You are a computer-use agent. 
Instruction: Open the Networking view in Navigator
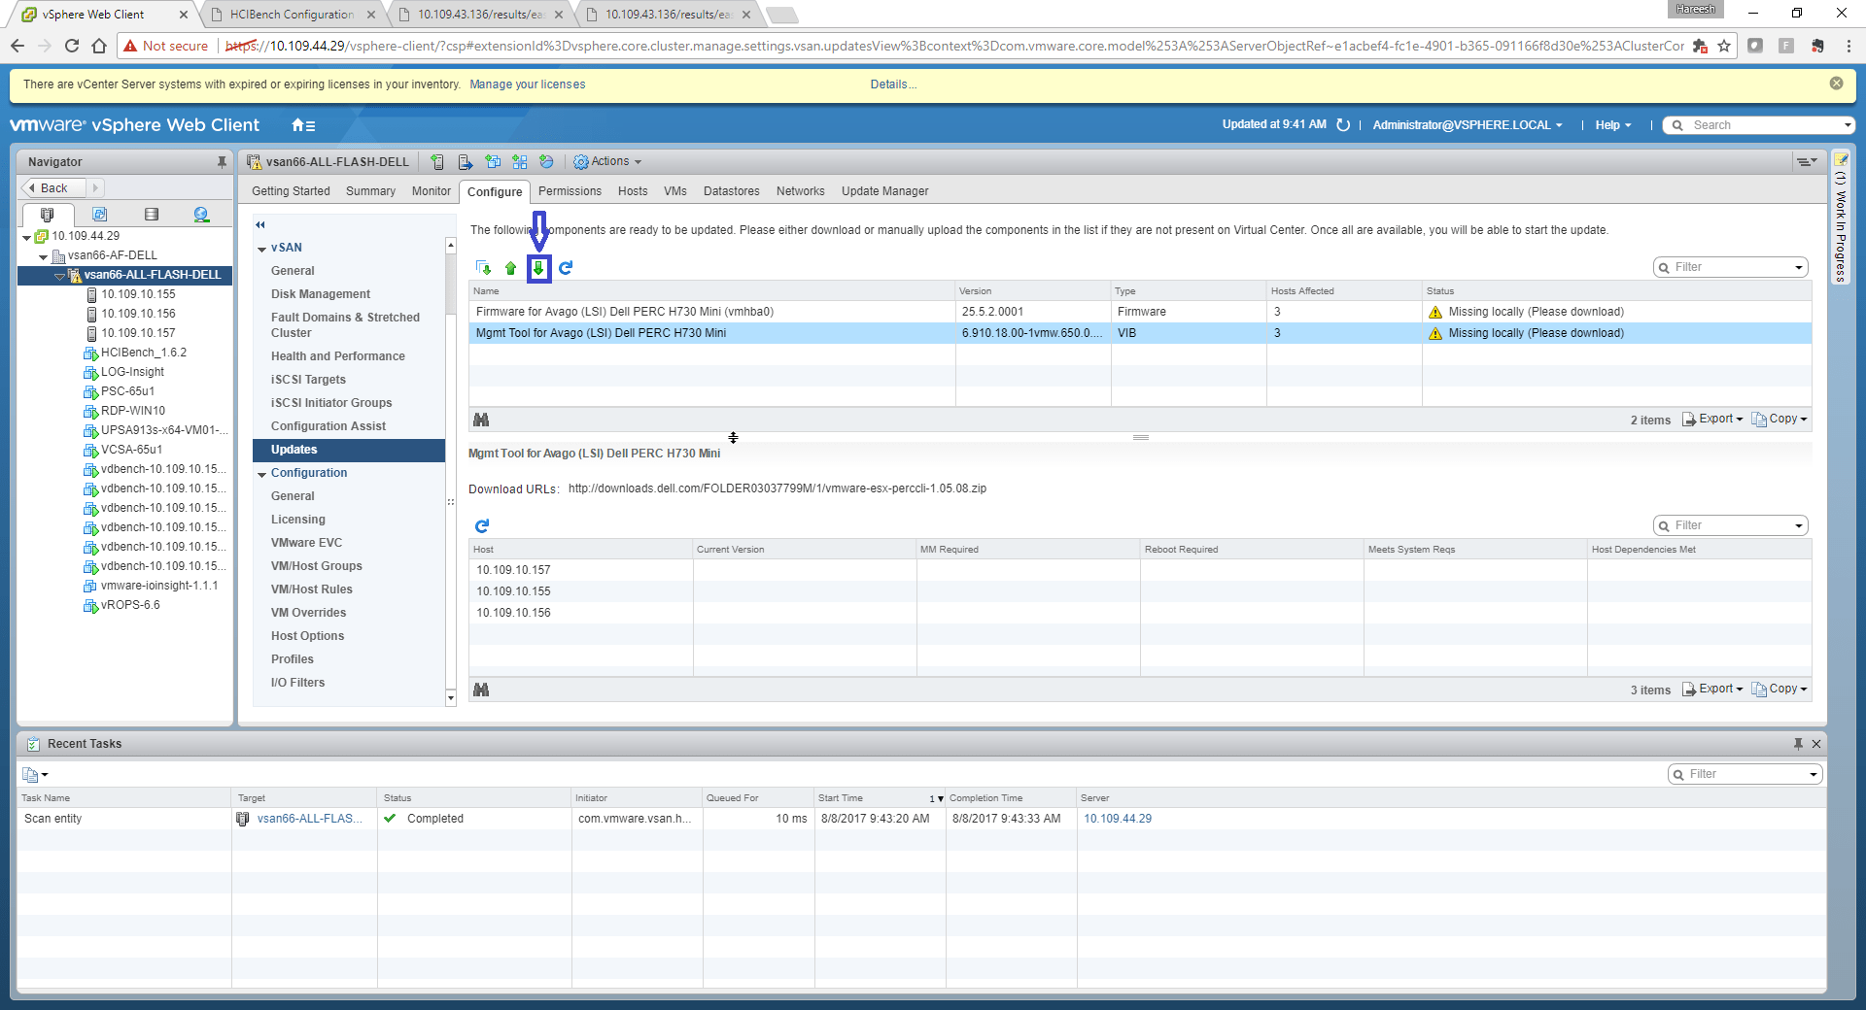point(201,215)
